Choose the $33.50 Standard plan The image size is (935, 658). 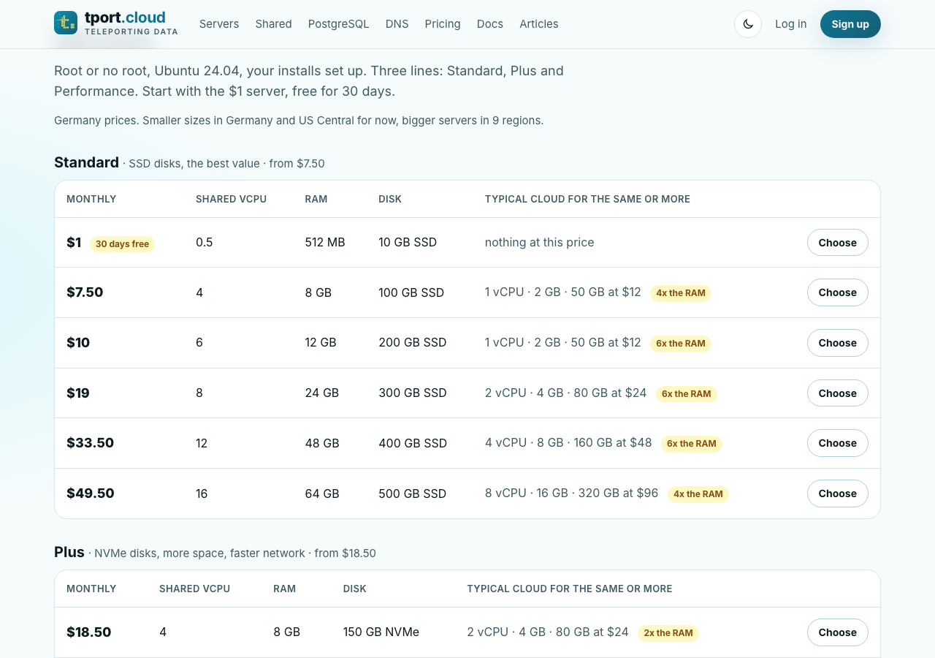tap(838, 443)
